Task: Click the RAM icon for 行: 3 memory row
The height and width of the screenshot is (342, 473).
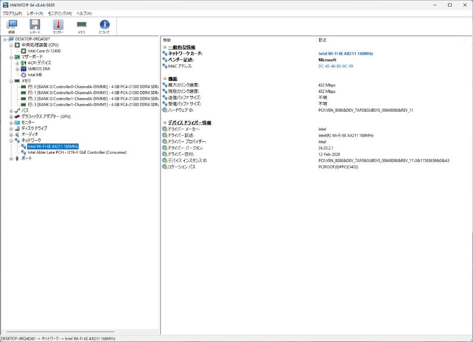Action: pyautogui.click(x=24, y=105)
